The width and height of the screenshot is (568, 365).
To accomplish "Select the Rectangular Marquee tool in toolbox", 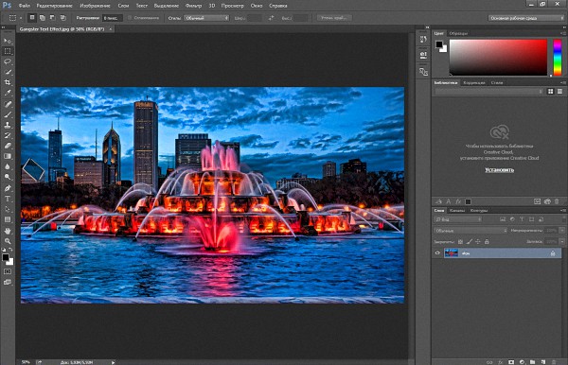I will [x=8, y=51].
